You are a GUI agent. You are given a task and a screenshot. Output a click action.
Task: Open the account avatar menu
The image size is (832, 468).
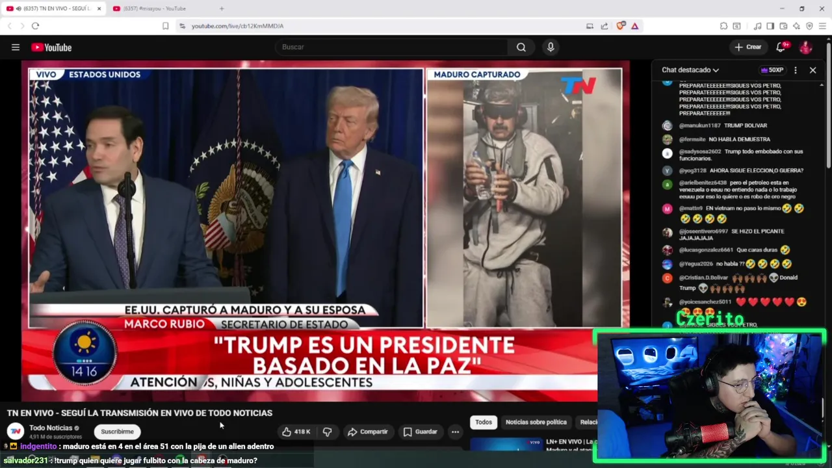(805, 47)
